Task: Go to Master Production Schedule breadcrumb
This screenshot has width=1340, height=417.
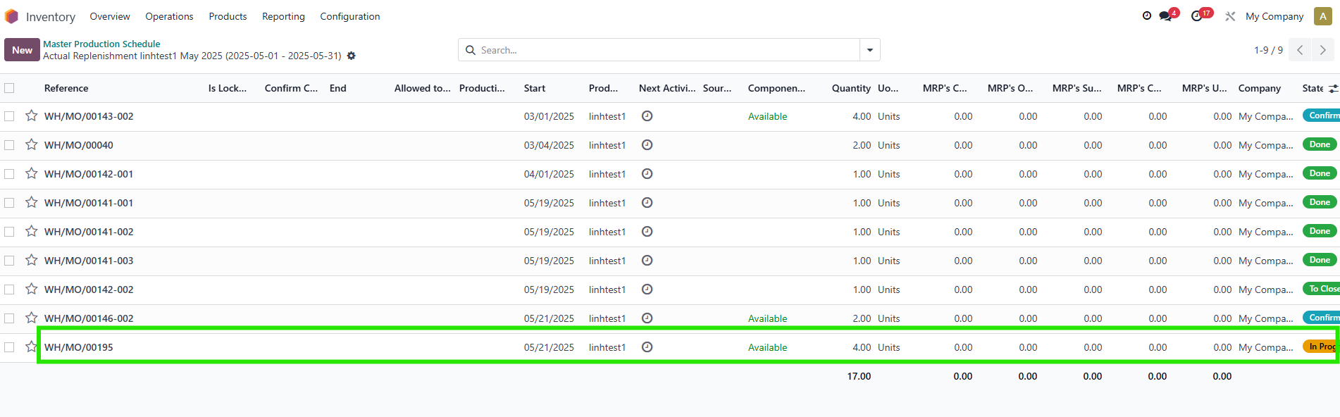Action: pyautogui.click(x=101, y=44)
